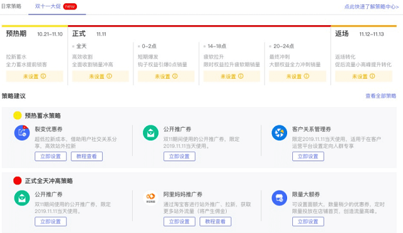Image resolution: width=403 pixels, height=233 pixels.
Task: Click 未设置 under 预热期 拉新蓄水
Action: pos(35,76)
